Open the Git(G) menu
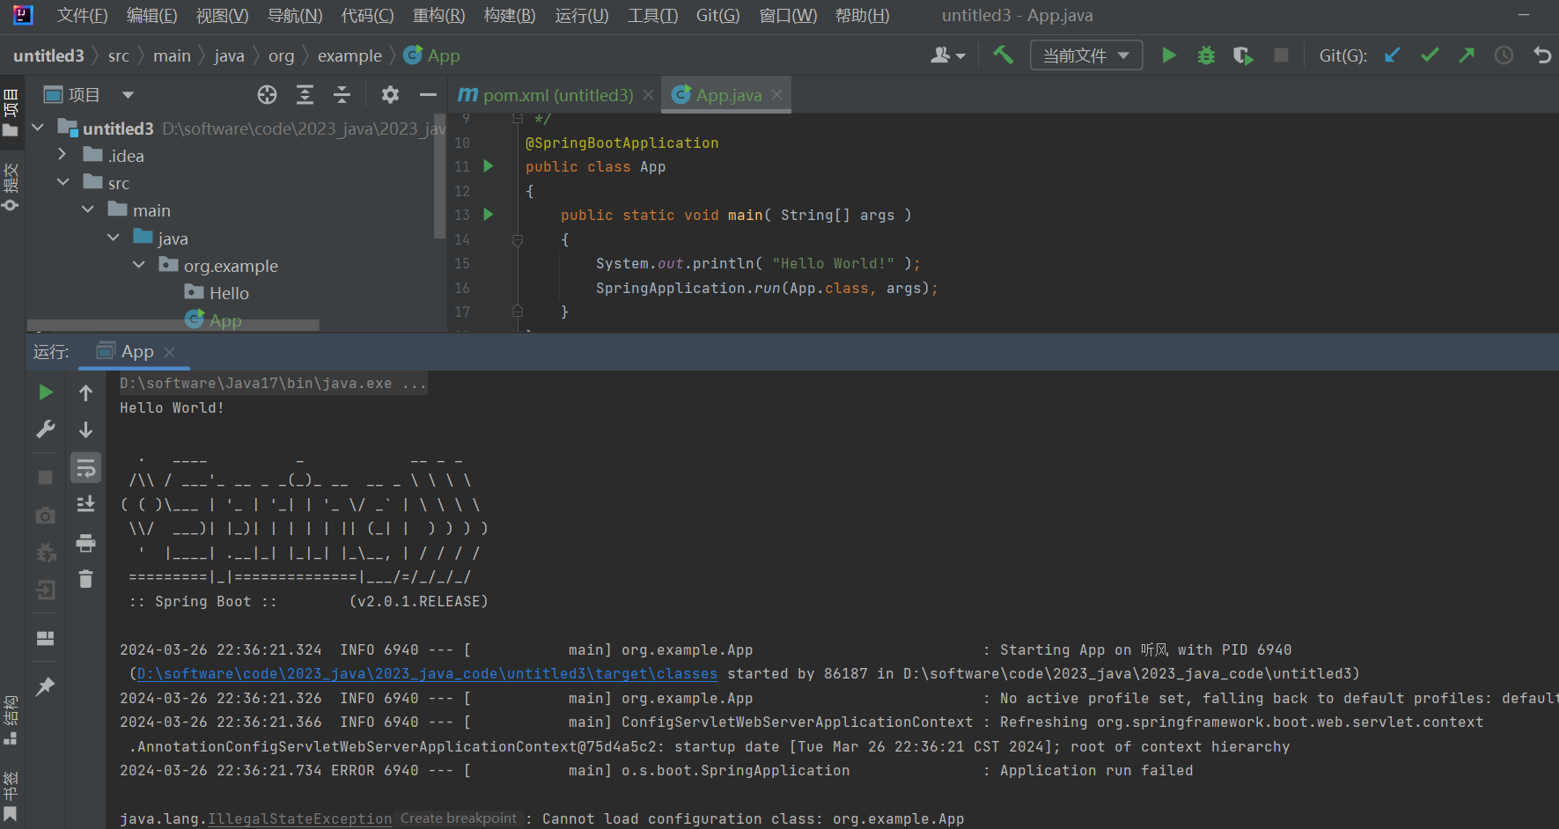 (717, 16)
